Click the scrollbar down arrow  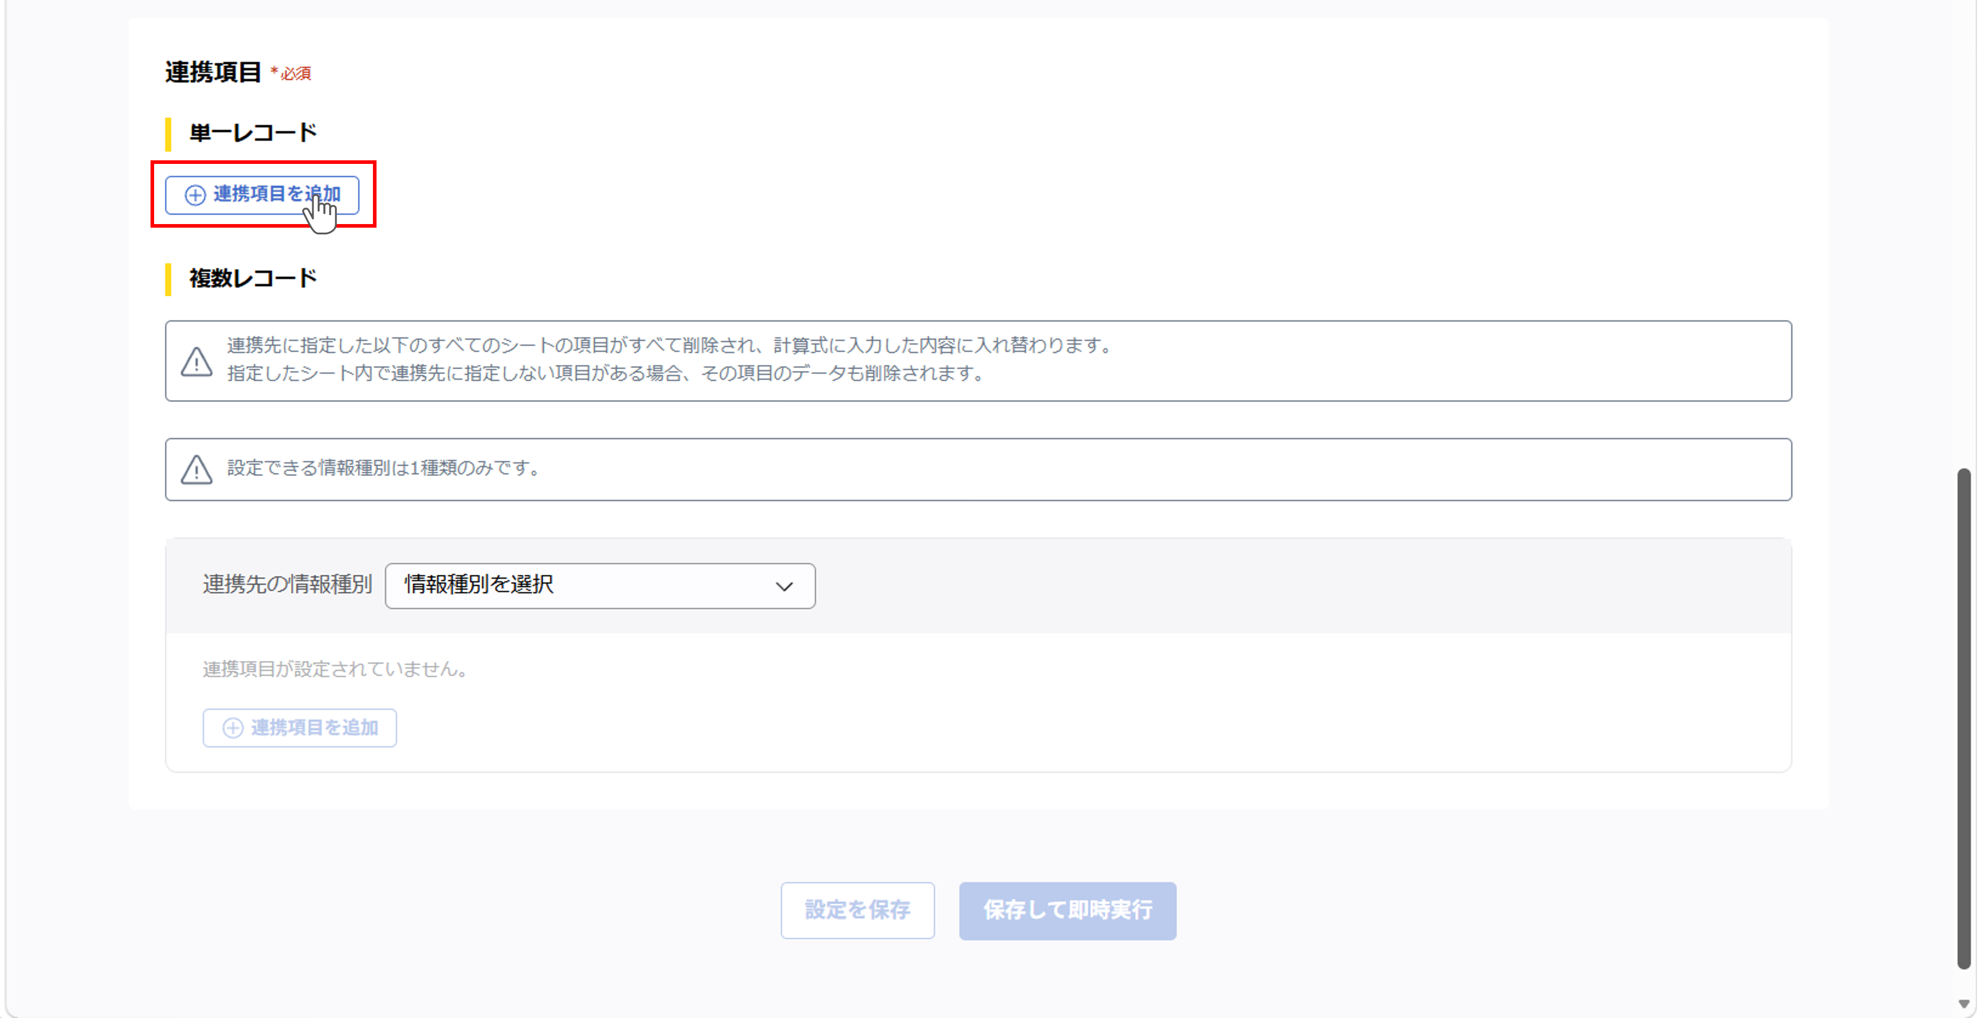[1963, 1004]
